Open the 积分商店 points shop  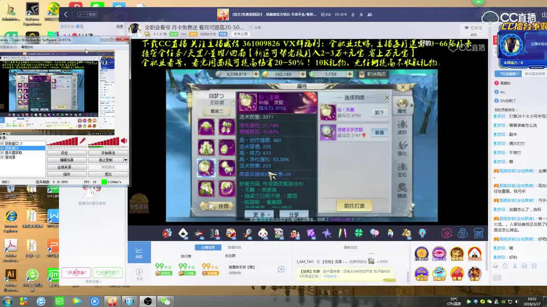click(x=373, y=74)
